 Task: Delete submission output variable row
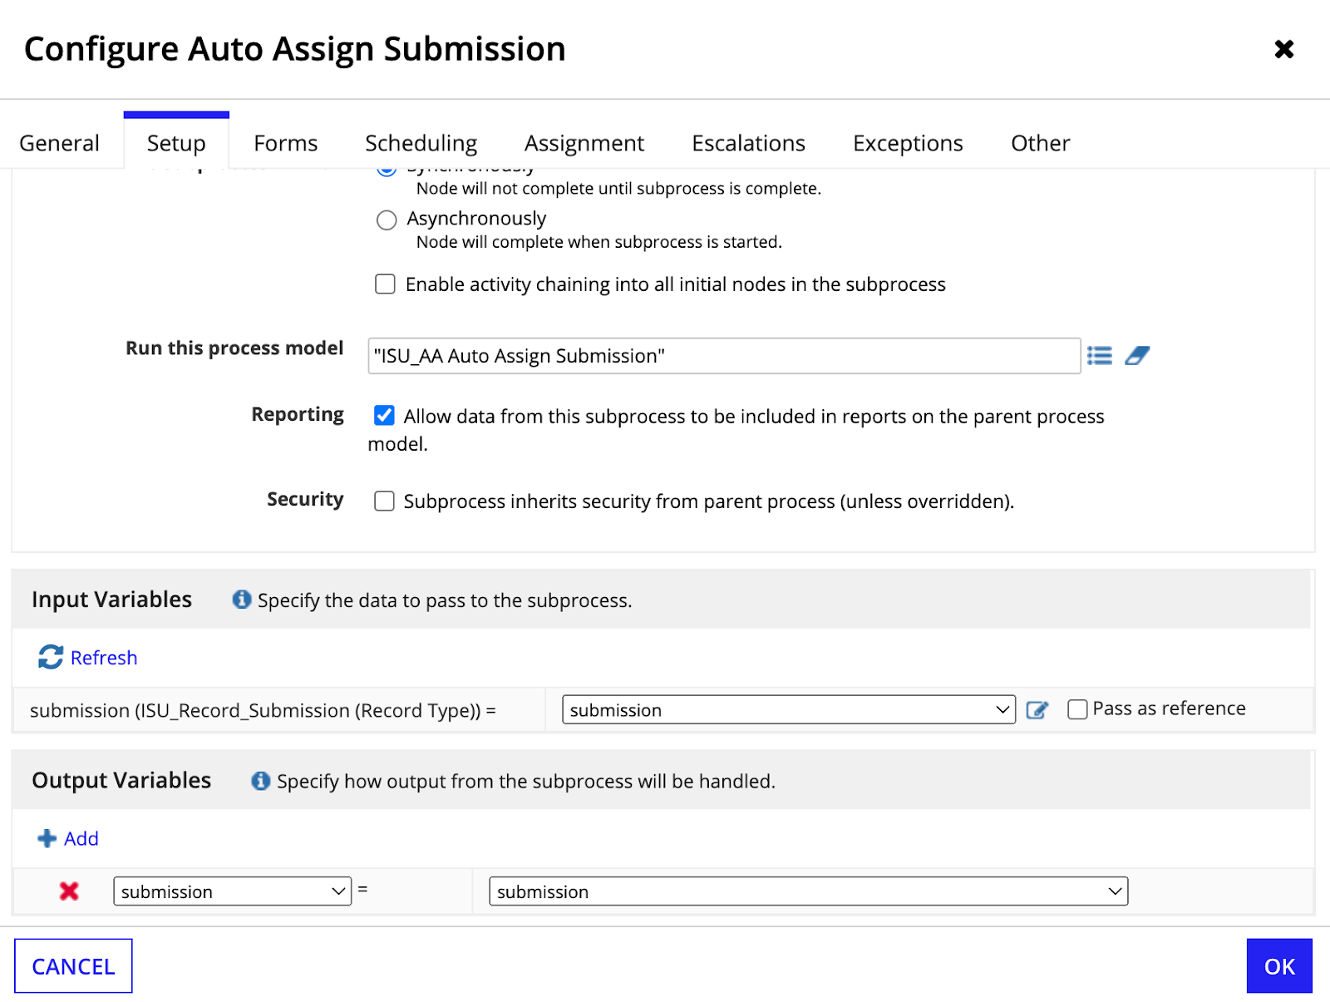click(x=69, y=891)
